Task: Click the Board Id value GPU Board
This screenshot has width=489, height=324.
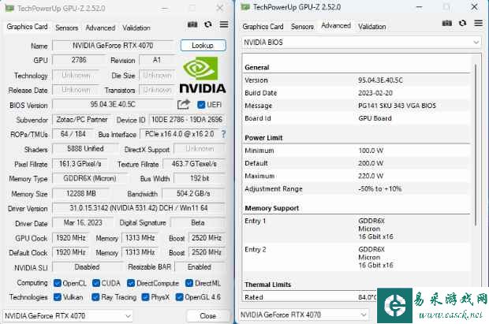Action: tap(375, 118)
